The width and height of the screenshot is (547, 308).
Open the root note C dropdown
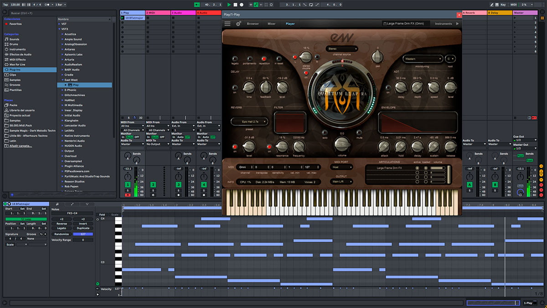(450, 59)
